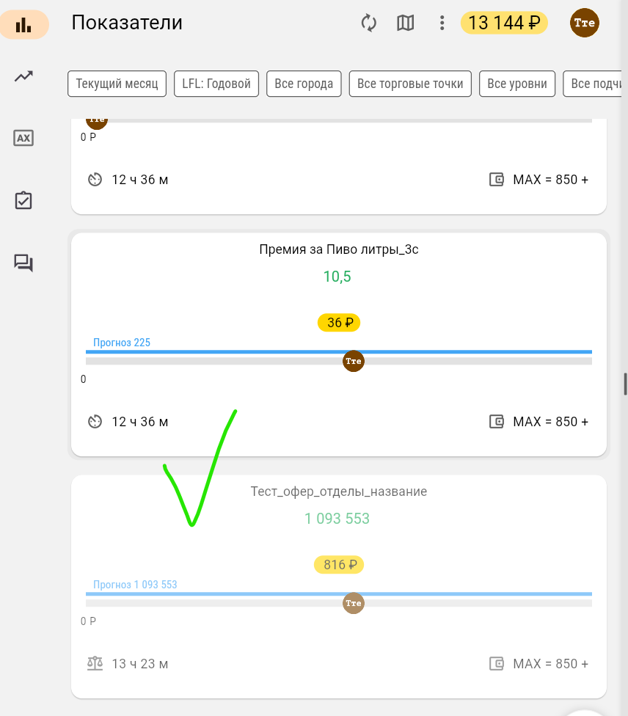This screenshot has width=628, height=716.
Task: Click the 13 144 ₽ balance badge
Action: (x=504, y=23)
